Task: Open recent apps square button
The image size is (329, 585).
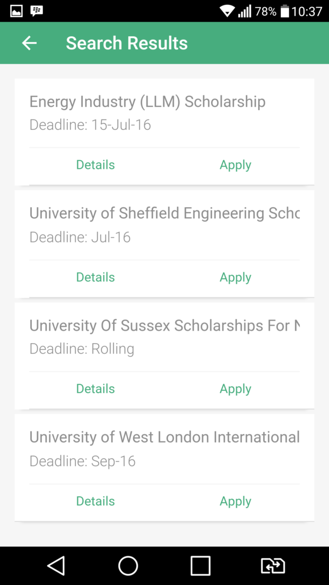Action: 200,565
